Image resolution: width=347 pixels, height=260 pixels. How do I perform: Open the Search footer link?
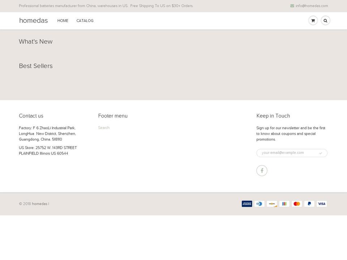pos(104,127)
